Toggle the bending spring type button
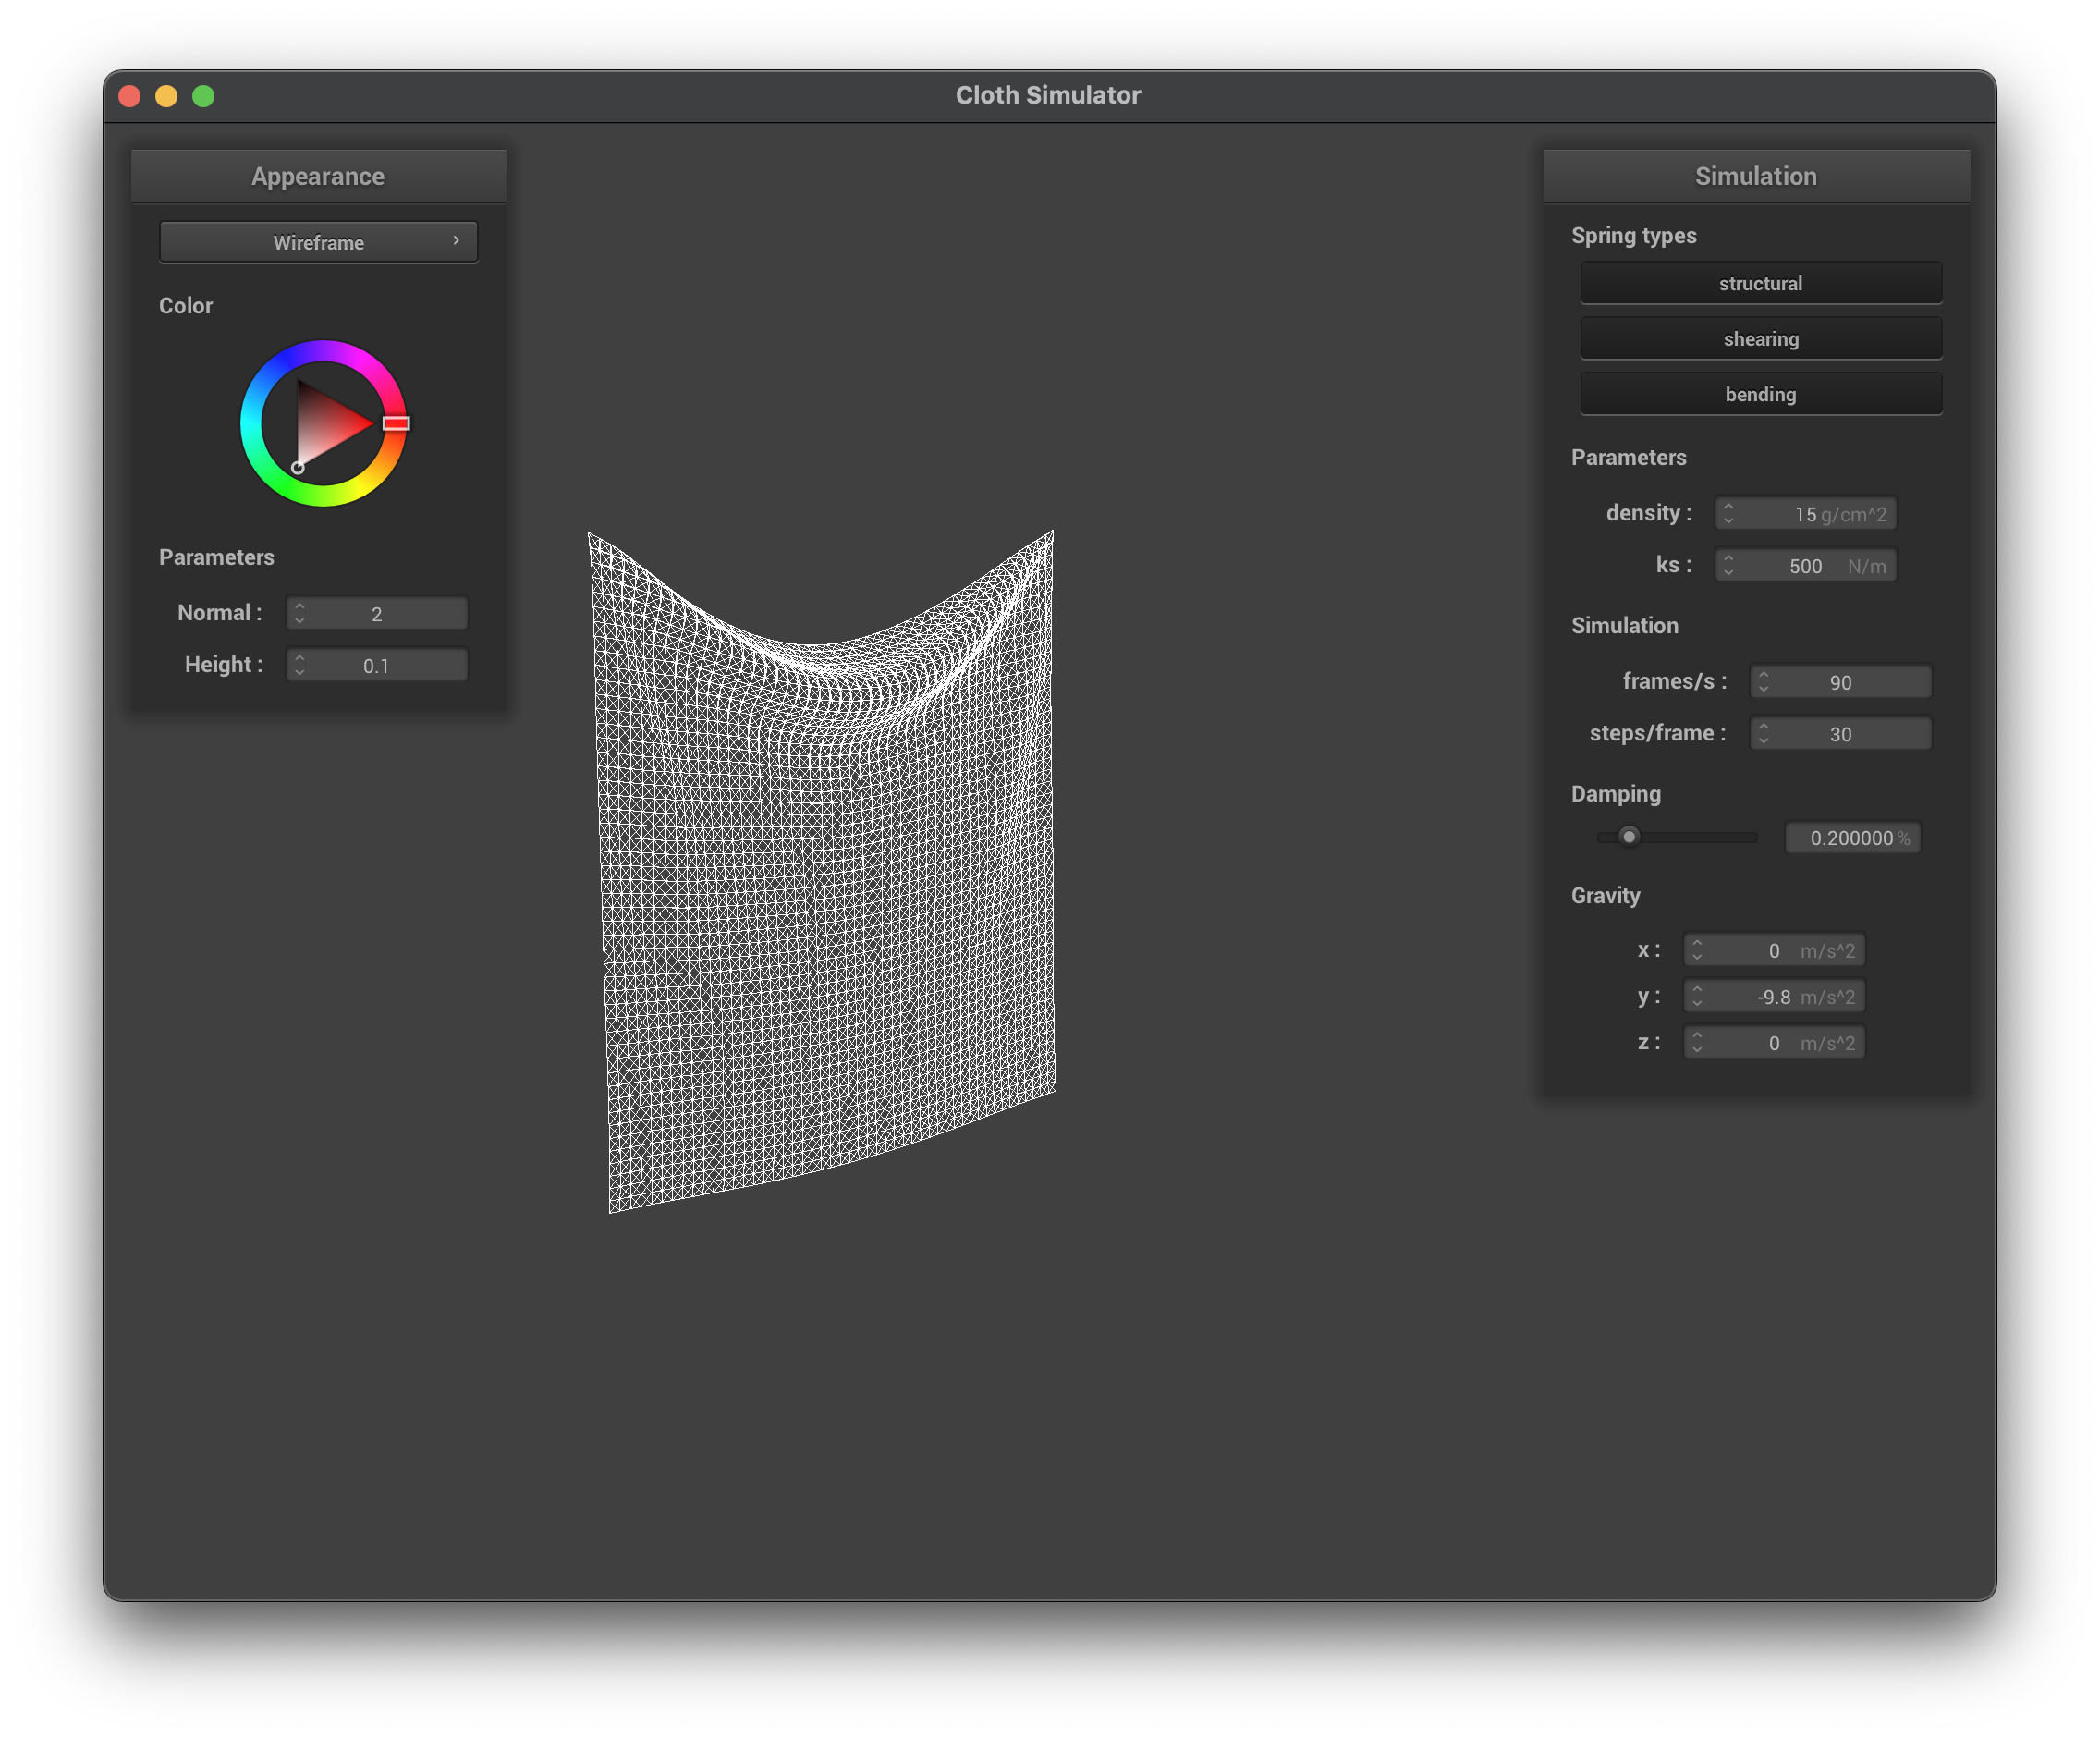Image resolution: width=2100 pixels, height=1738 pixels. (x=1760, y=395)
